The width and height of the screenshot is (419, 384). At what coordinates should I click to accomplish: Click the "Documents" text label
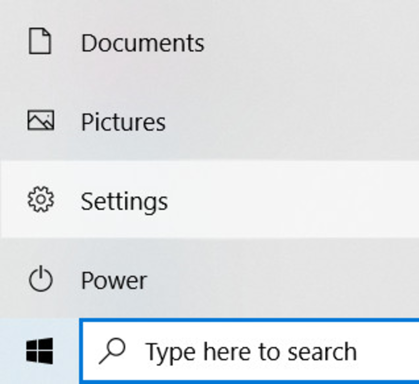[142, 43]
